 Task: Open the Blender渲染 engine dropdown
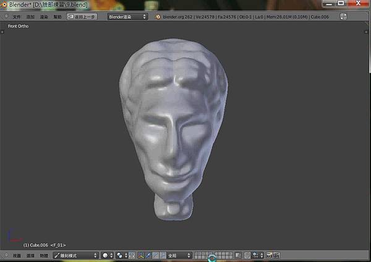[127, 17]
